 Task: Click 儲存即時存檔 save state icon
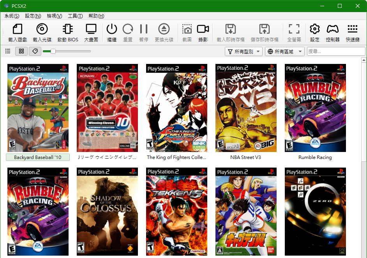265,29
